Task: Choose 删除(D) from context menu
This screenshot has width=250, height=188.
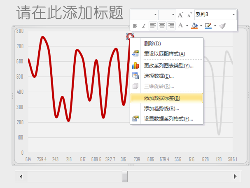Action: [167, 43]
